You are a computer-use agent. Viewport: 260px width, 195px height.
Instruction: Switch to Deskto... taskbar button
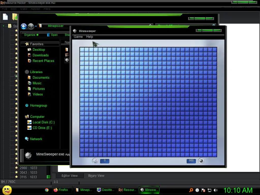(106, 190)
